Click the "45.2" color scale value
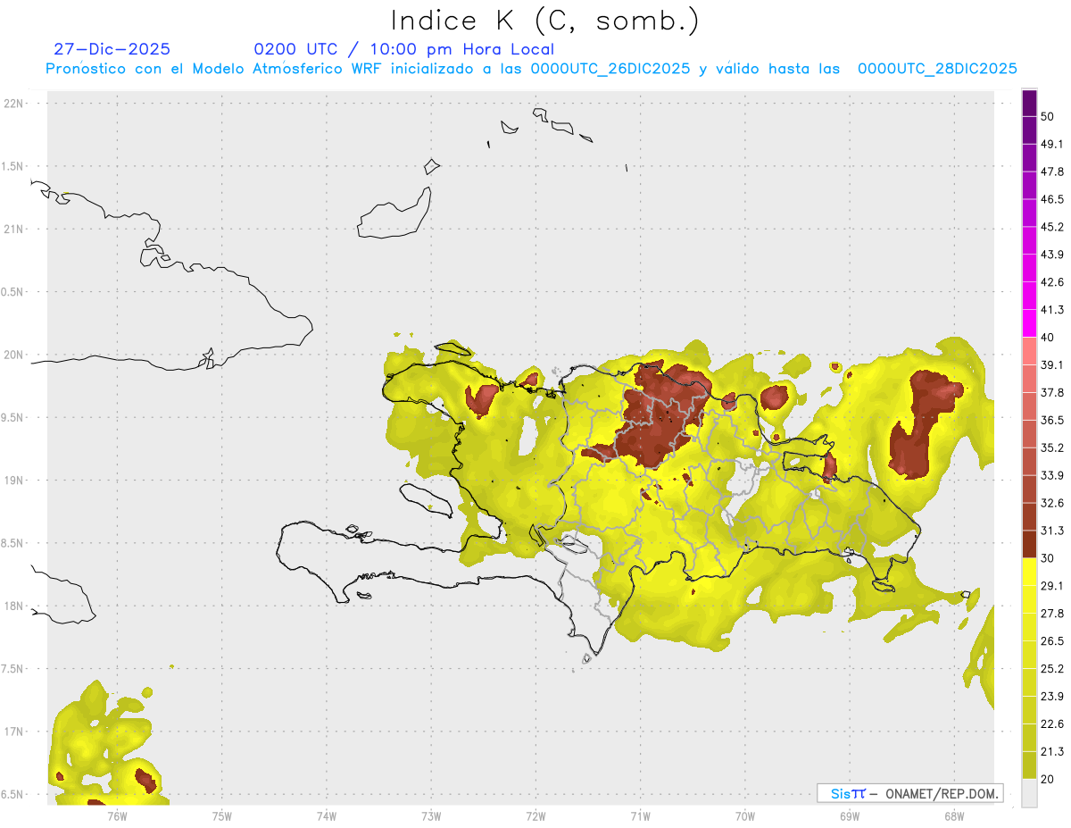1071x828 pixels. coord(1052,227)
